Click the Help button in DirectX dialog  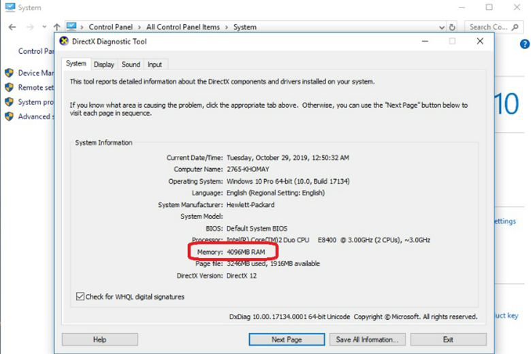click(x=99, y=339)
